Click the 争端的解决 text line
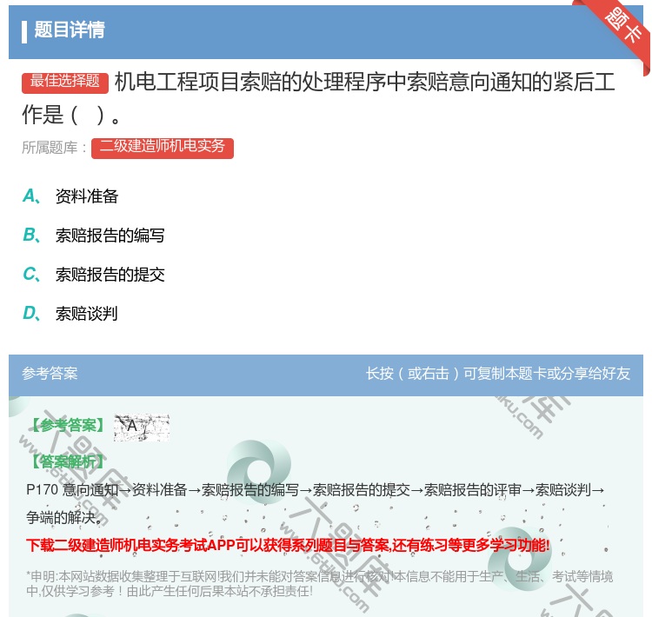This screenshot has width=652, height=617. coord(64,518)
